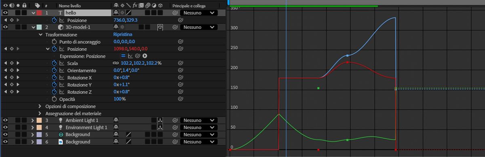Viewport: 485px width, 157px height.
Task: Open parent dropdown for Environment Light 1
Action: click(199, 128)
